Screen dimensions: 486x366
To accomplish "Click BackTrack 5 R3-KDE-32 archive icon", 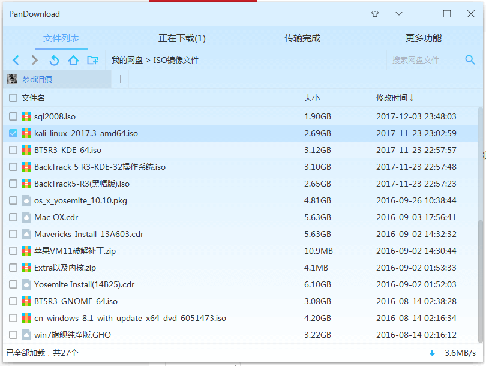I will tap(26, 167).
